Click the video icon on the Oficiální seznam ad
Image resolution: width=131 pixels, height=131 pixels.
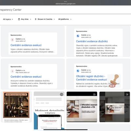(94, 94)
